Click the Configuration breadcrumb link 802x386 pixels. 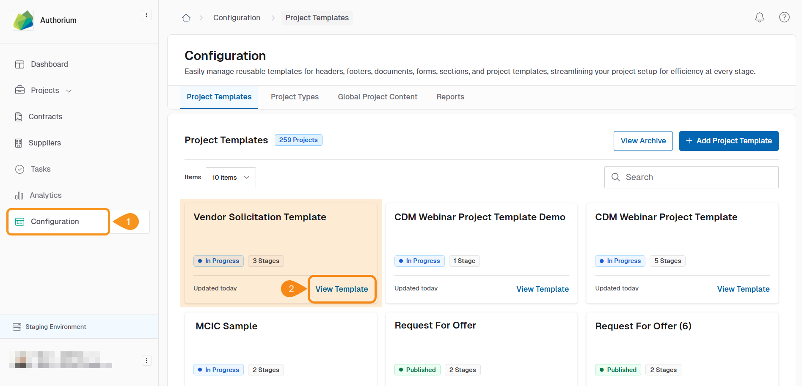tap(237, 18)
